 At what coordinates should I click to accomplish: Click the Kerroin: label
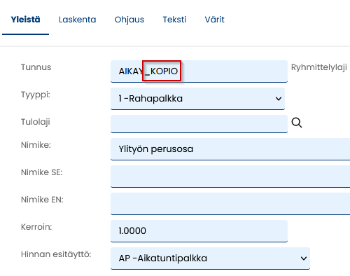point(36,227)
